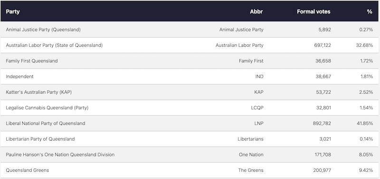Click the LCQP abbreviation cell
The width and height of the screenshot is (380, 179).
pos(257,108)
